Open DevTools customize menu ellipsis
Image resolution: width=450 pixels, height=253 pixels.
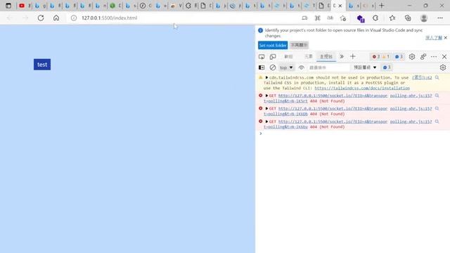pyautogui.click(x=434, y=57)
